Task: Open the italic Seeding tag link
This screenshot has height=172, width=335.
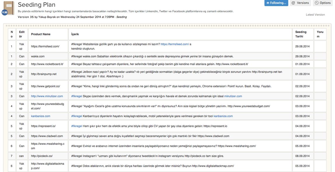Action: click(x=121, y=17)
